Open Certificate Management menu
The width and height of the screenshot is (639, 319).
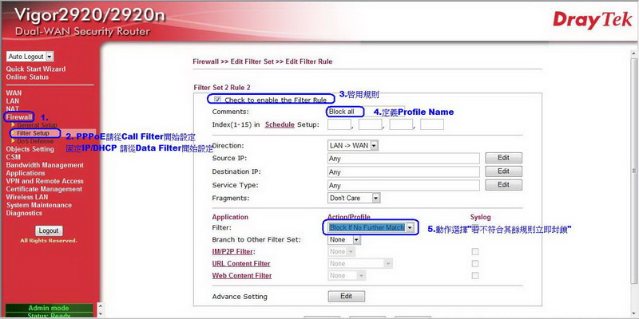click(44, 189)
